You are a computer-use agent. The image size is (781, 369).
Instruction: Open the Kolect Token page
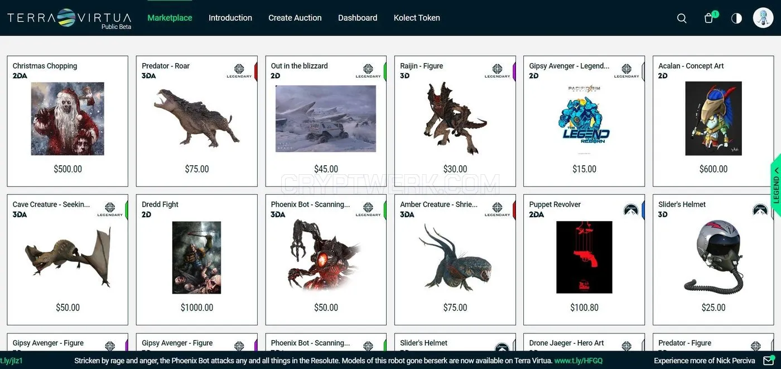(417, 18)
